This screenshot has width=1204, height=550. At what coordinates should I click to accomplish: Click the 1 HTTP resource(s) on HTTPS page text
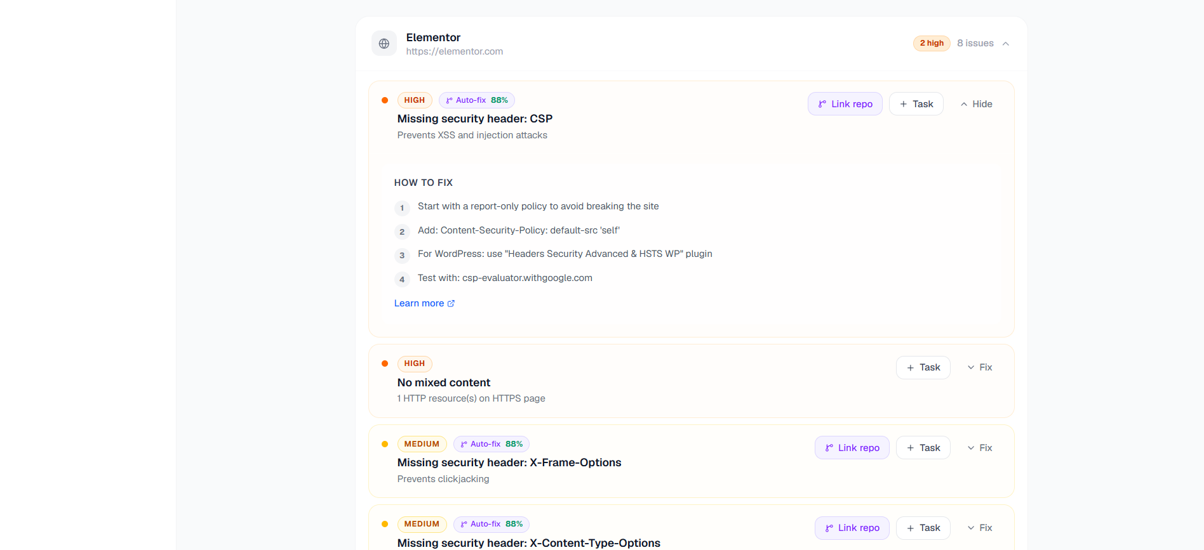[471, 398]
